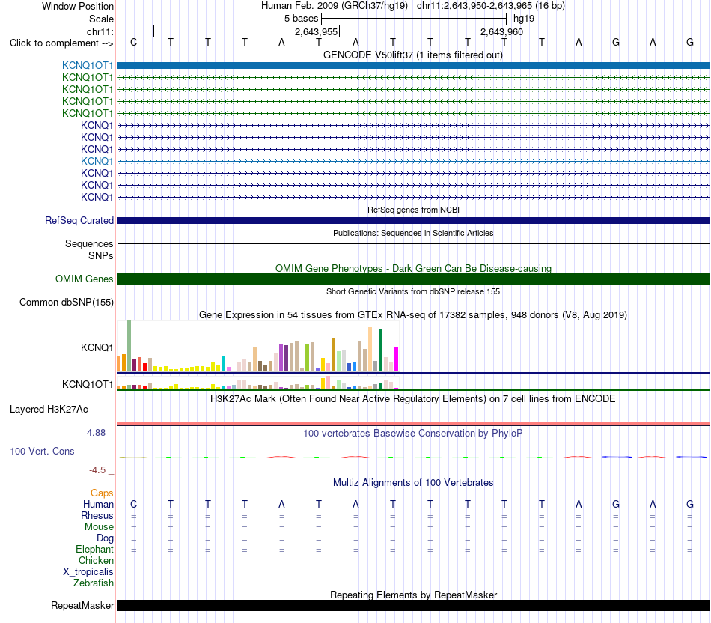Click the '-4.5' lower conservation scale value
The width and height of the screenshot is (711, 623).
pos(97,470)
